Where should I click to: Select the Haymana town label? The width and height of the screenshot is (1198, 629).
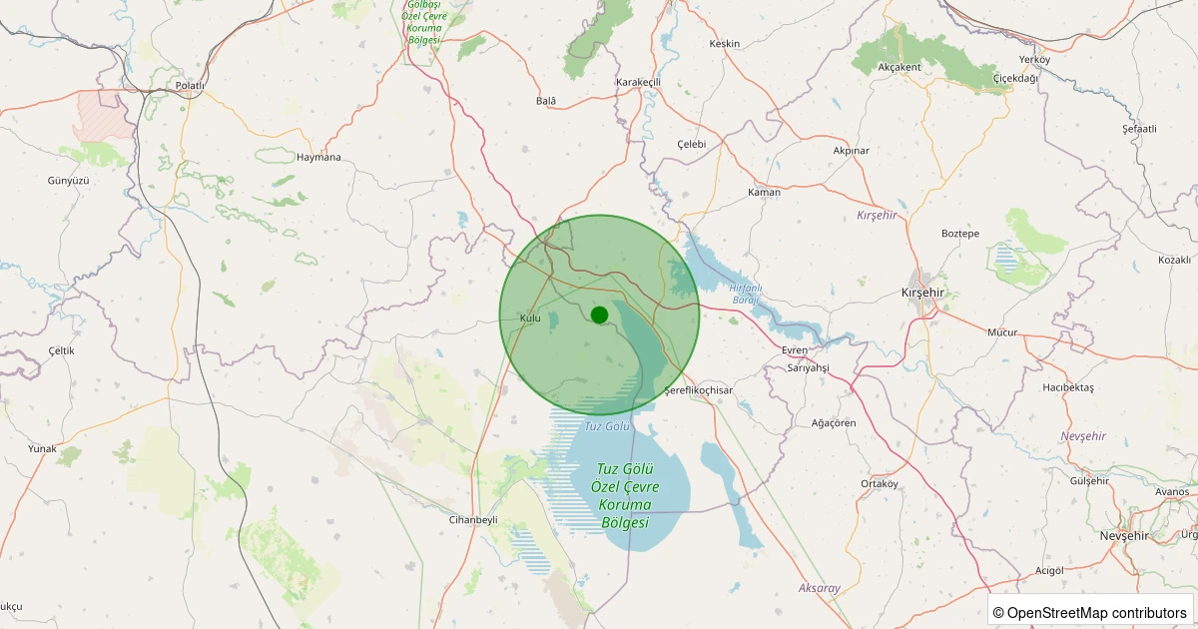[x=318, y=158]
